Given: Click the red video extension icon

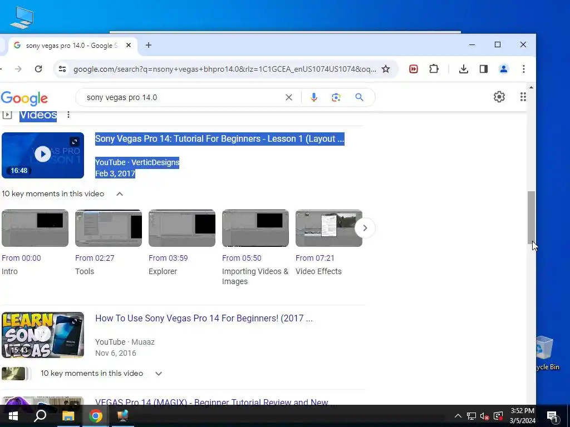Looking at the screenshot, I should point(414,68).
